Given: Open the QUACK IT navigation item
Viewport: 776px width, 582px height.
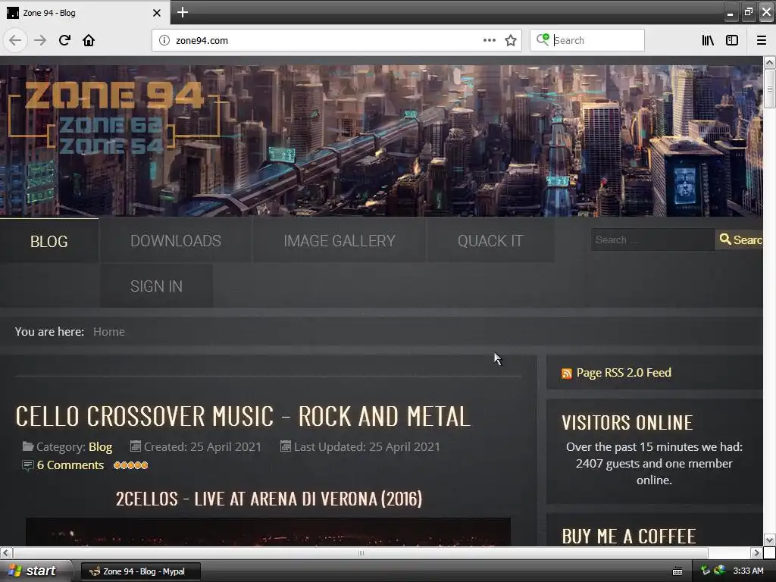Looking at the screenshot, I should (x=490, y=240).
